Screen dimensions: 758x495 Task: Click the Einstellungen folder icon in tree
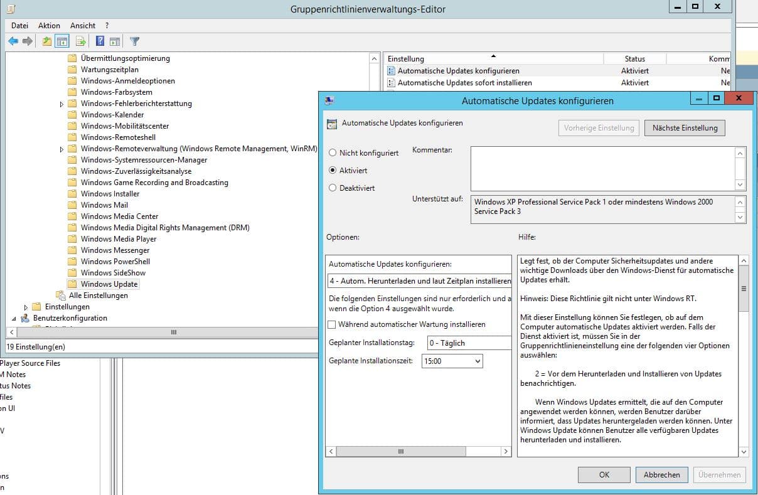point(36,307)
